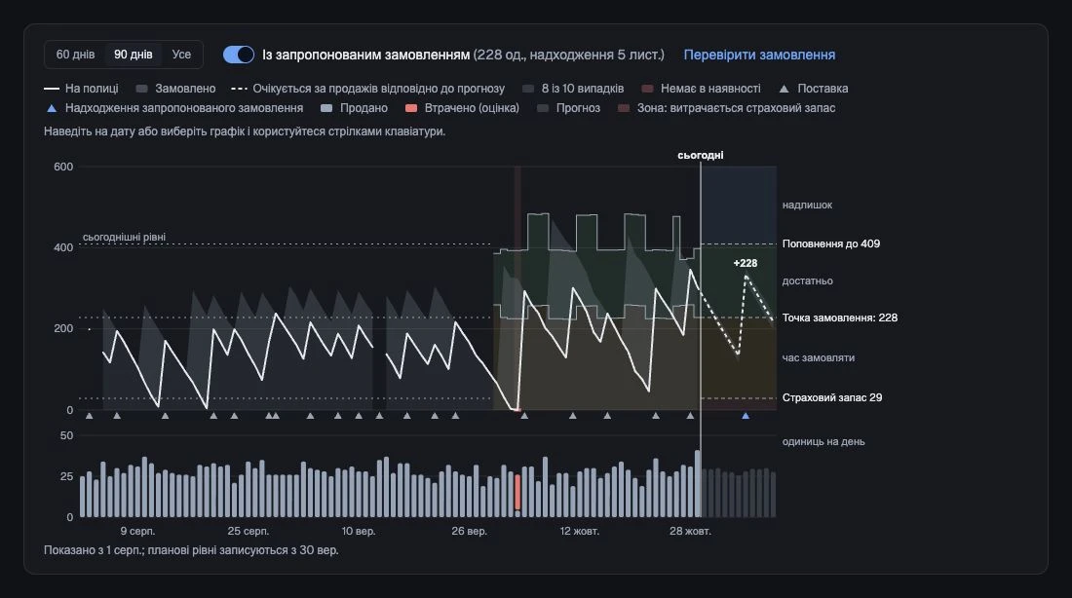Click the +228 proposed order label
Image resolution: width=1072 pixels, height=598 pixels.
(746, 263)
